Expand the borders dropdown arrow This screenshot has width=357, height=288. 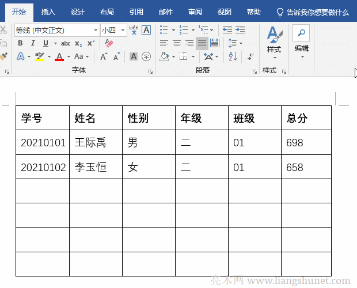pos(193,56)
